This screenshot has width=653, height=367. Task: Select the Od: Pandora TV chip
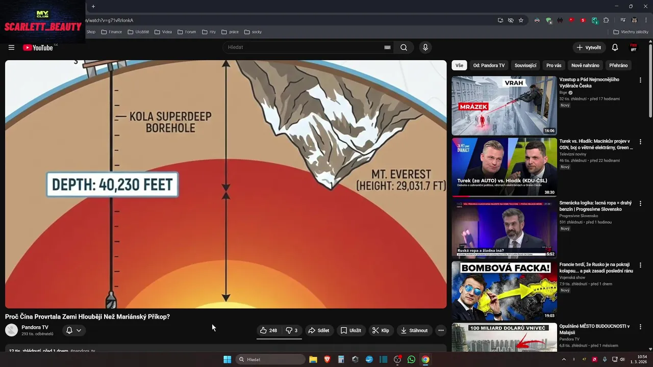(489, 65)
